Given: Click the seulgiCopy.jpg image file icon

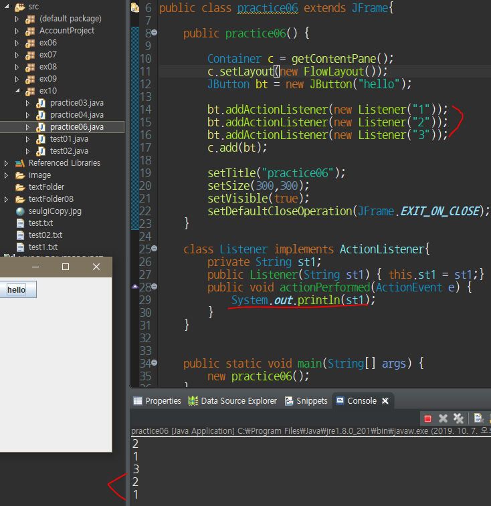Looking at the screenshot, I should click(x=20, y=211).
